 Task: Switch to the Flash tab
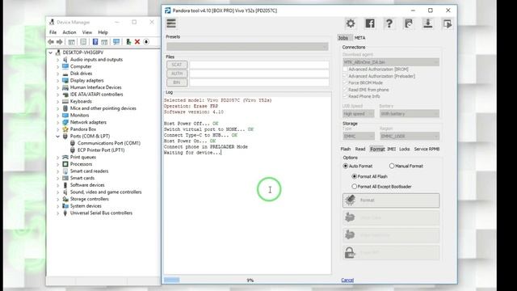tap(346, 149)
